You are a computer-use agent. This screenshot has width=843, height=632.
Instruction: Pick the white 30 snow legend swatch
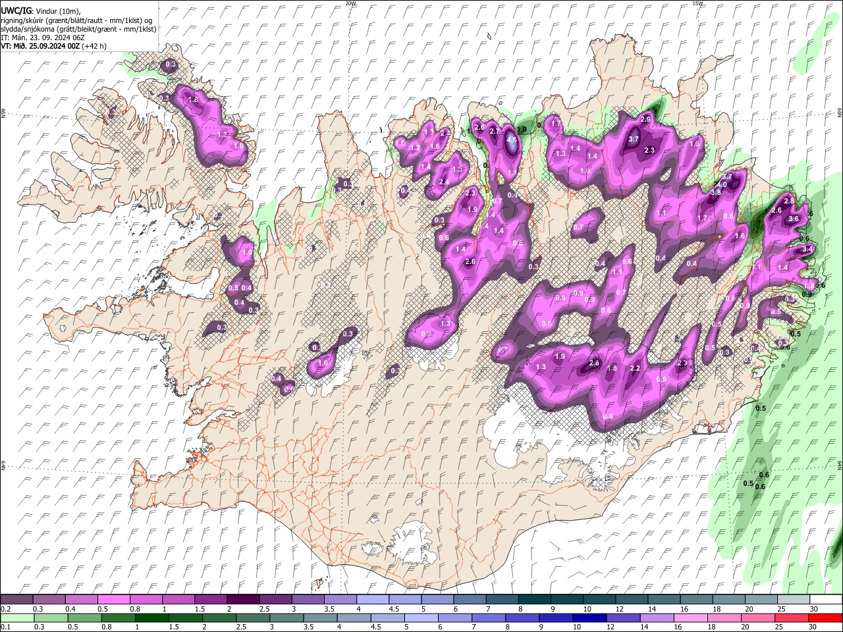(825, 600)
